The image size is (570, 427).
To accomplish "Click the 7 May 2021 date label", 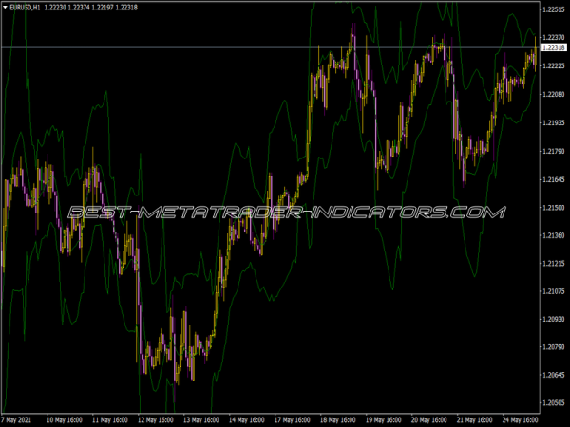I will point(22,419).
